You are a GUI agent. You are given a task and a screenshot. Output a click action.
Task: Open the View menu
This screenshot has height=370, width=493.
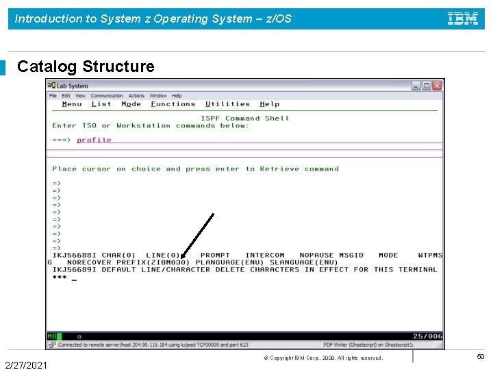point(80,96)
